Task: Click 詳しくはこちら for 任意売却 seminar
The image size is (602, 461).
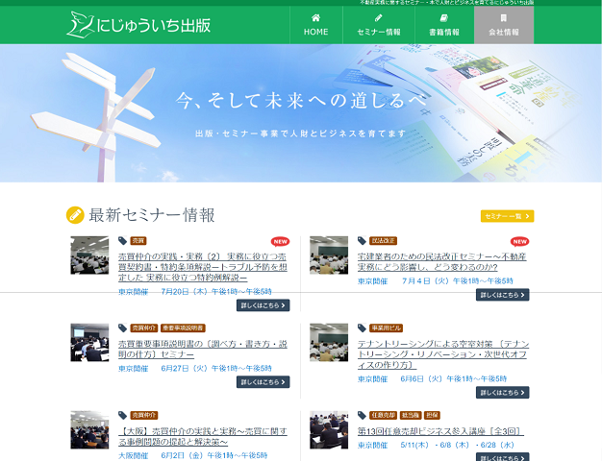Action: coord(503,457)
